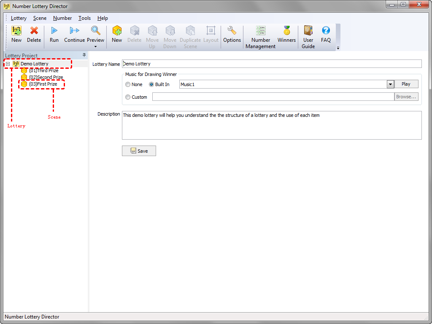432x324 pixels.
Task: Open the Music1 dropdown list
Action: click(x=390, y=84)
